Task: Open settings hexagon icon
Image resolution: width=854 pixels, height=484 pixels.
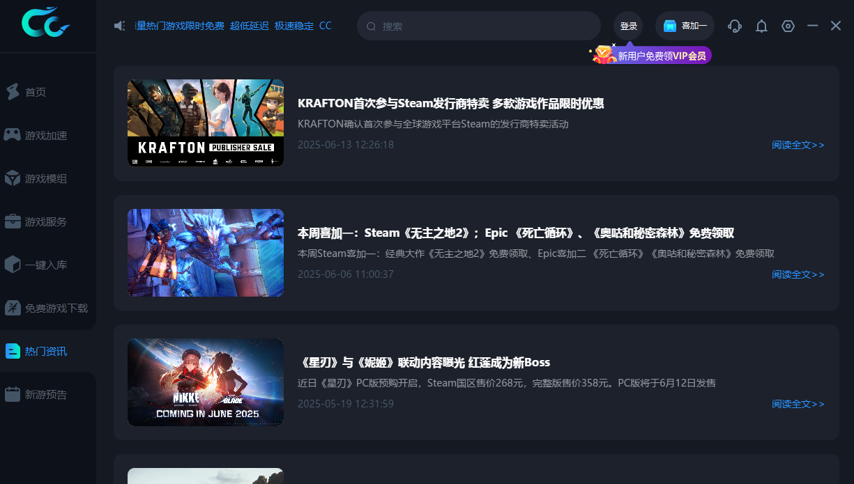Action: pyautogui.click(x=788, y=26)
